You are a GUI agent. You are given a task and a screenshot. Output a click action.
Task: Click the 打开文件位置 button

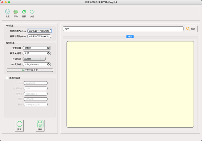pyautogui.click(x=30, y=70)
